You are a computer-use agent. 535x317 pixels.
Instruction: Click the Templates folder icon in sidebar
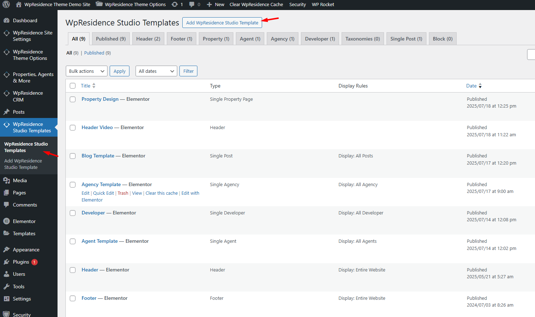[x=6, y=233]
